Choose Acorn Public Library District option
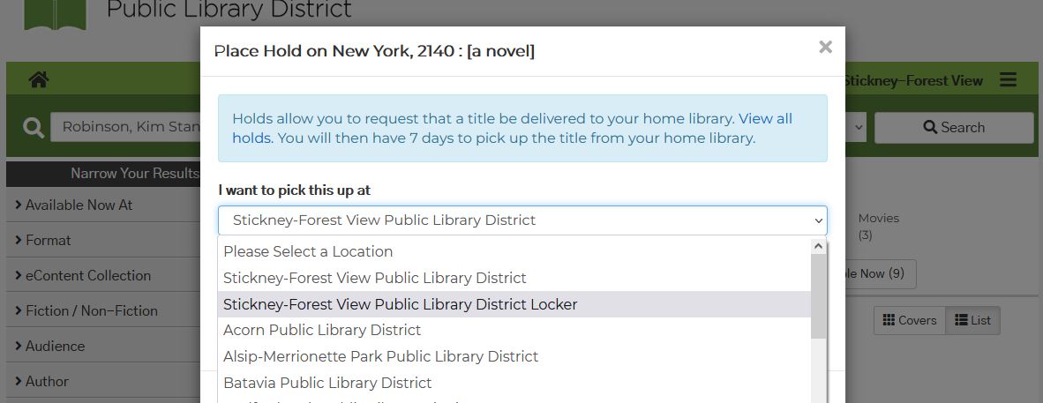 [x=514, y=331]
